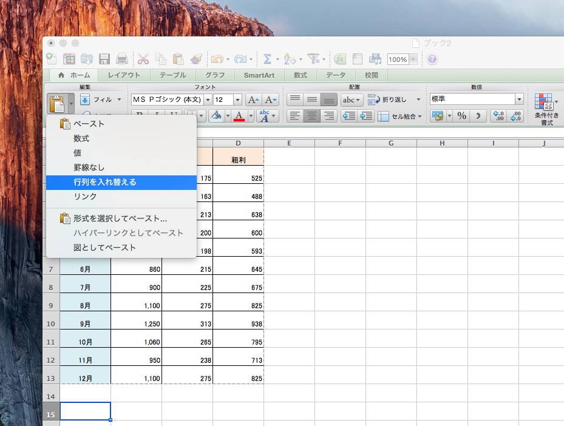The image size is (564, 426).
Task: Choose 値 from paste menu
Action: click(121, 153)
